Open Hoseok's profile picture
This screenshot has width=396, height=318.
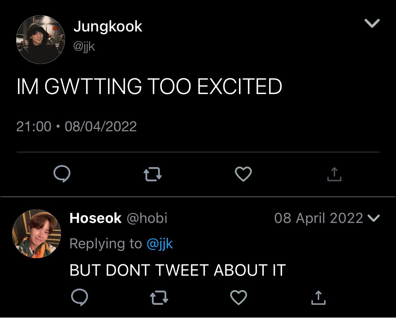click(37, 233)
